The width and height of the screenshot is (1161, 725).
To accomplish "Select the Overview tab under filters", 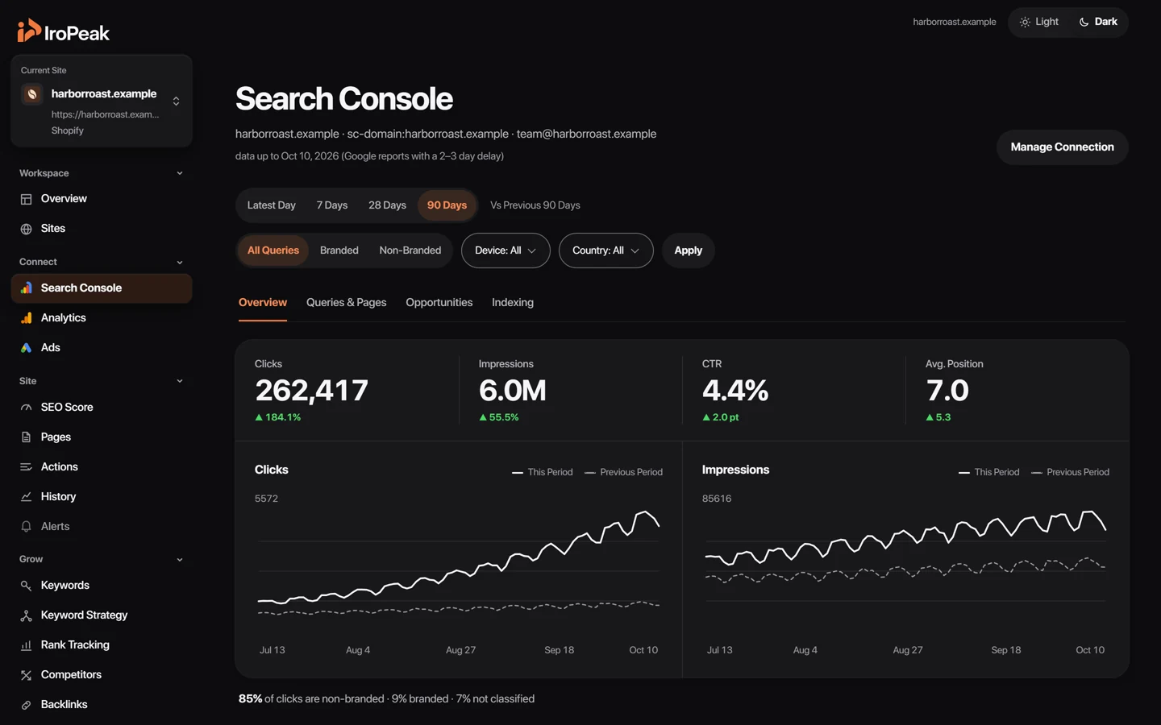I will tap(263, 303).
